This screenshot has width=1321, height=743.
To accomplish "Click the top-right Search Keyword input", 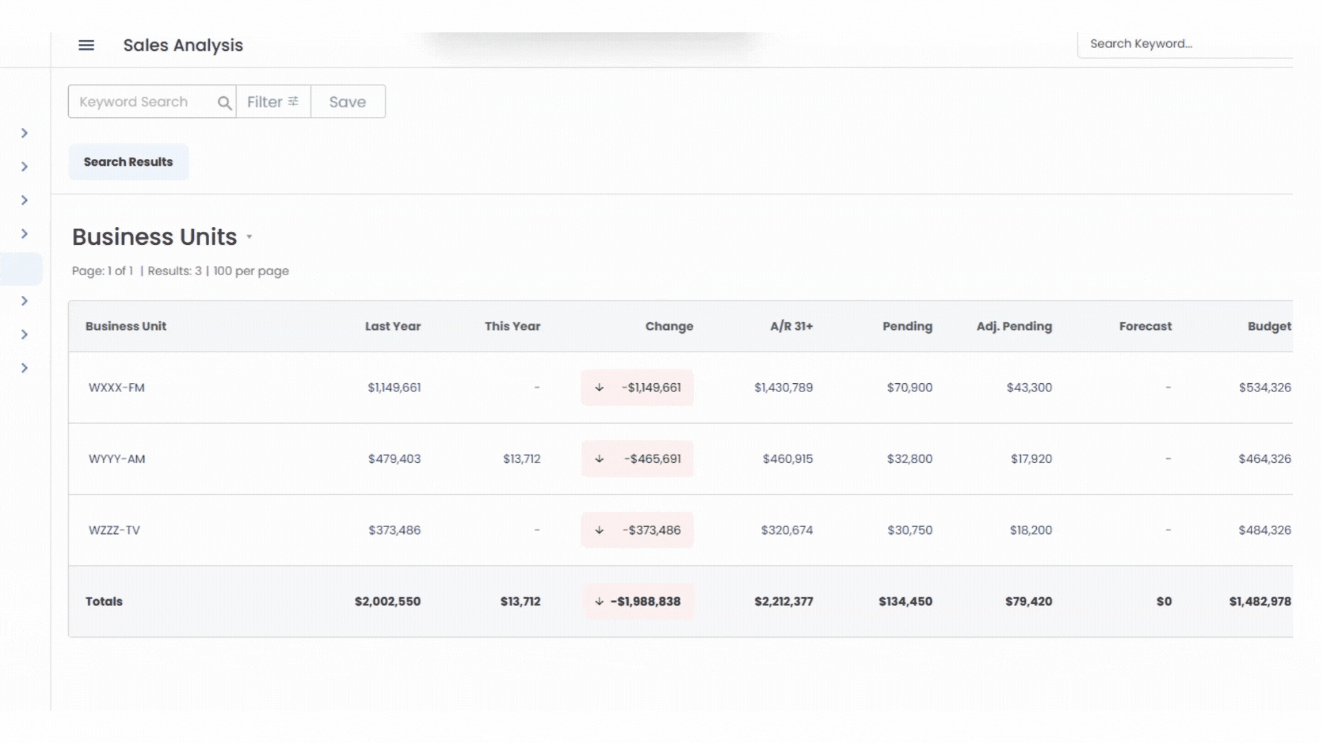I will (x=1188, y=43).
